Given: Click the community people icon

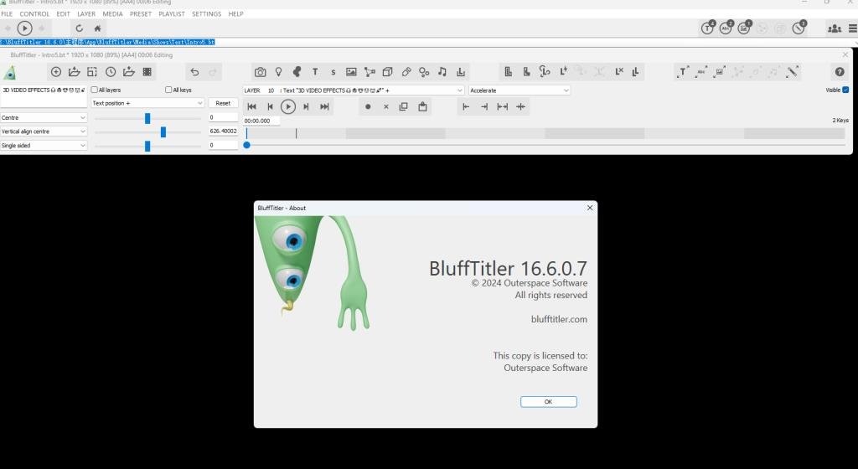Looking at the screenshot, I should tap(835, 28).
